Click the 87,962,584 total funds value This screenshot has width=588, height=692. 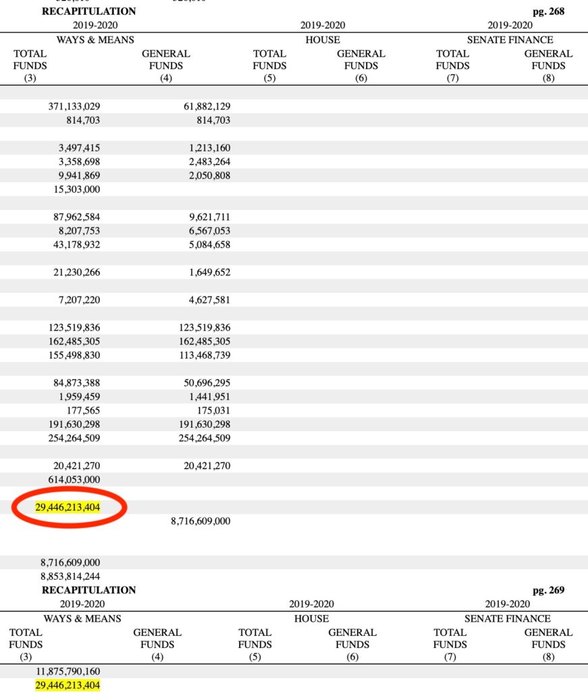point(76,217)
